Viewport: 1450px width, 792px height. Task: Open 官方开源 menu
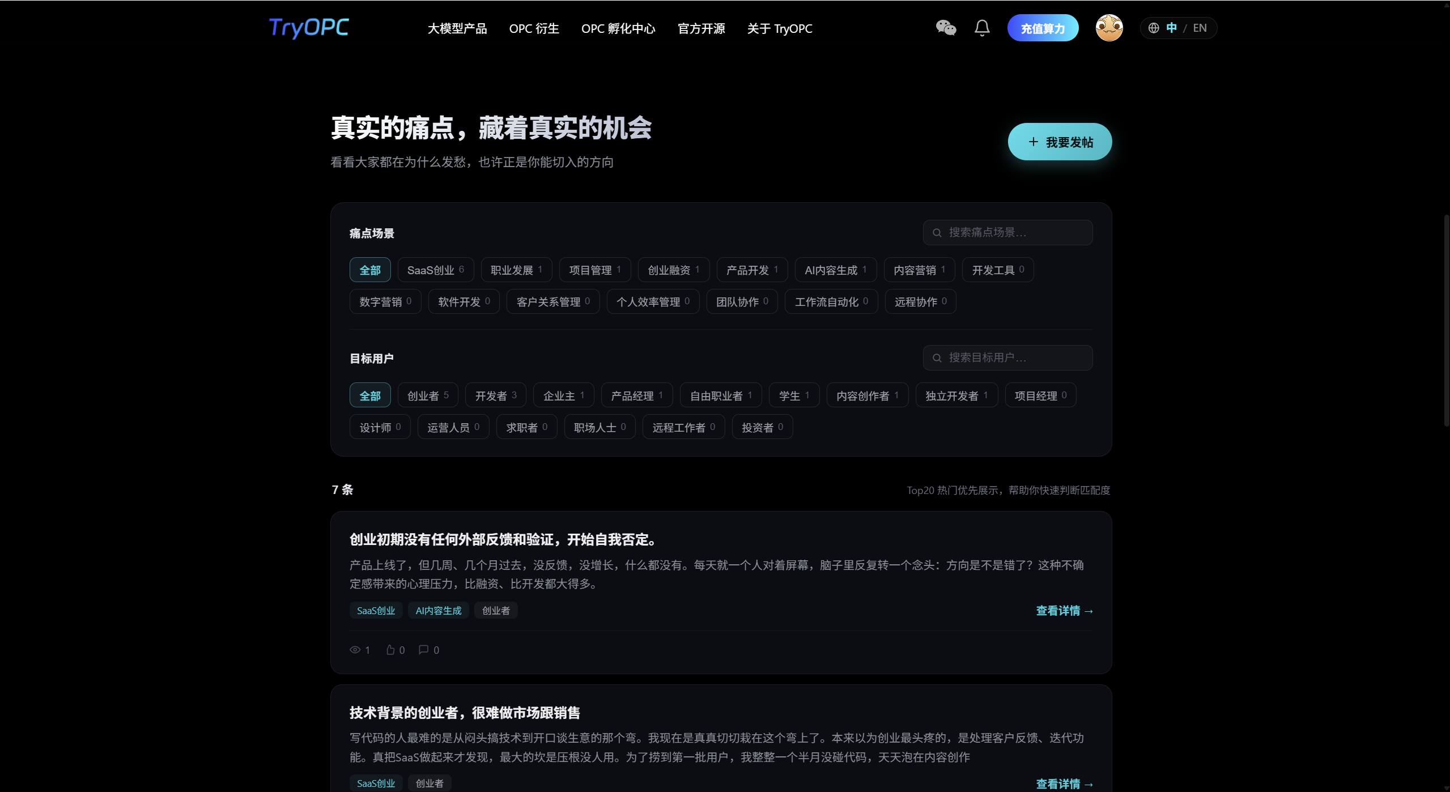click(701, 28)
